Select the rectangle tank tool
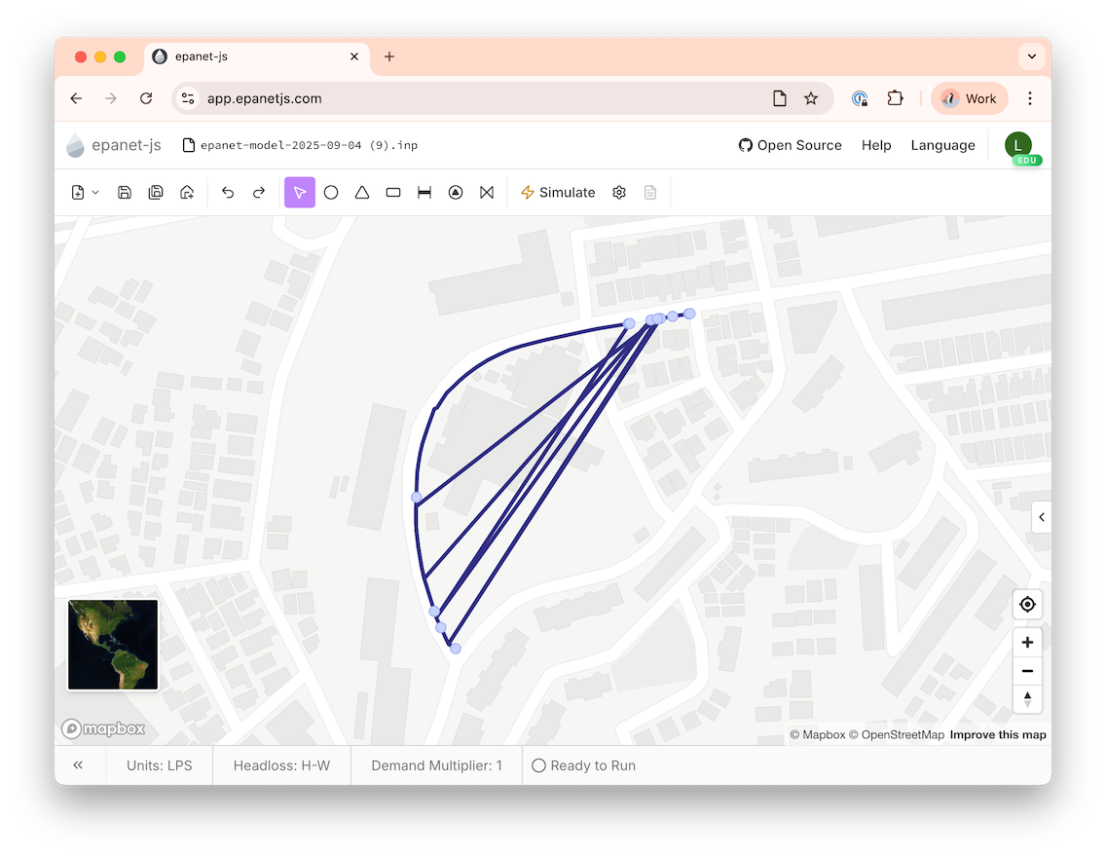The width and height of the screenshot is (1106, 857). (393, 193)
